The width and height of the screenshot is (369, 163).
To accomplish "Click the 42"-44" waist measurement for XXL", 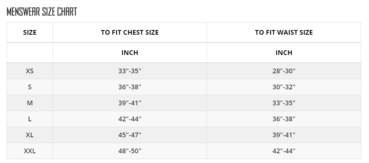I will (284, 151).
